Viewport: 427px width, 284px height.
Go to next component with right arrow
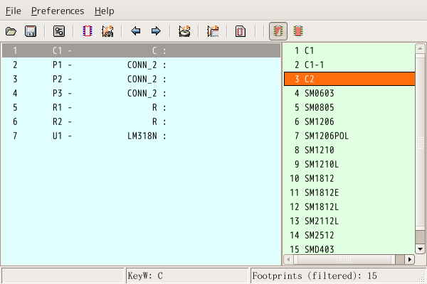(x=156, y=31)
